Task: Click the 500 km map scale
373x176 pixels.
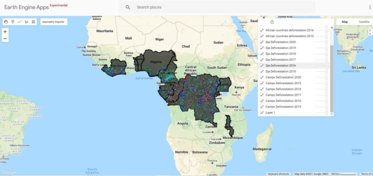Action: point(344,174)
